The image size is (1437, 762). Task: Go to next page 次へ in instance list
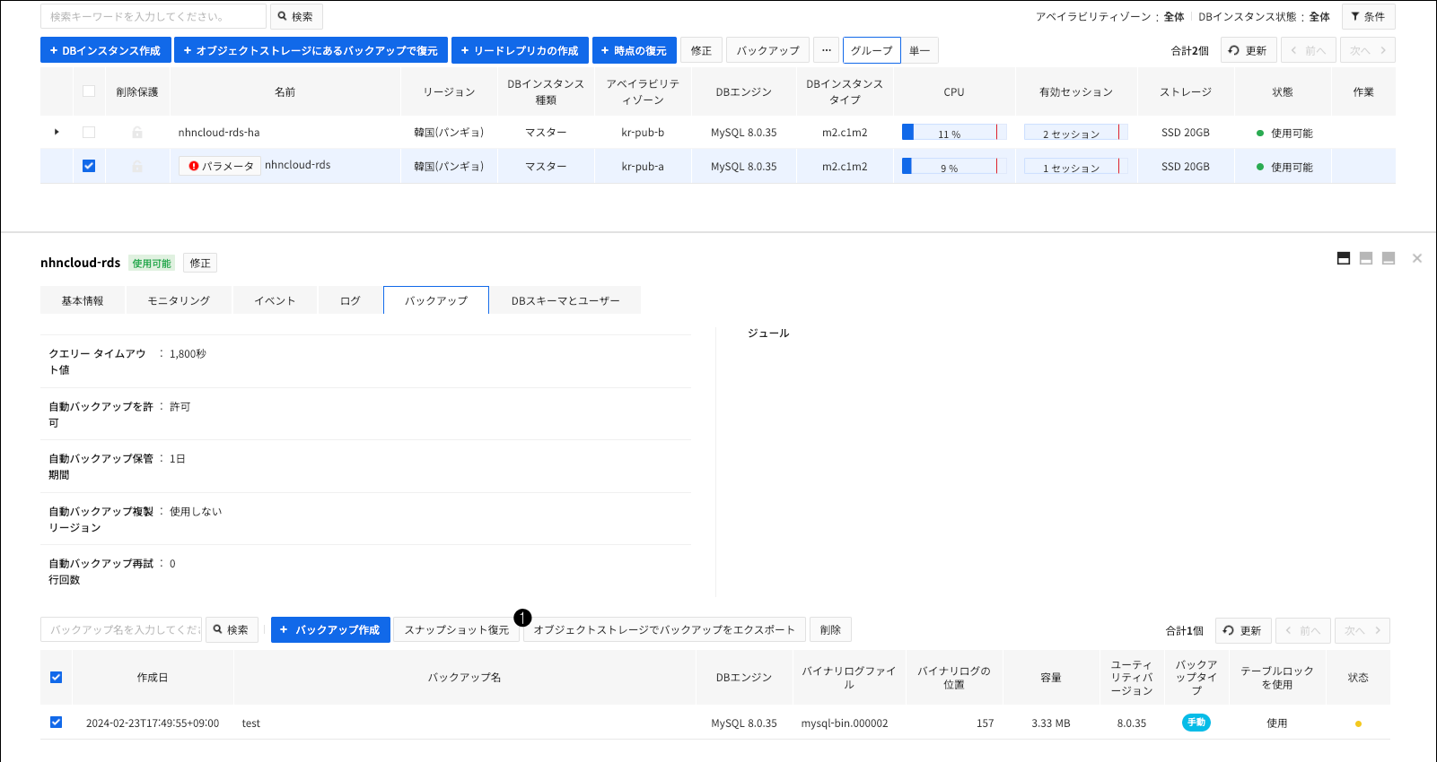1368,50
